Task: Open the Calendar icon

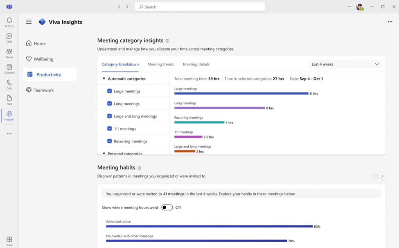Action: pyautogui.click(x=9, y=67)
